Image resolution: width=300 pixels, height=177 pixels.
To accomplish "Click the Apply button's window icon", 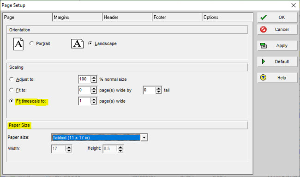I will 264,46.
